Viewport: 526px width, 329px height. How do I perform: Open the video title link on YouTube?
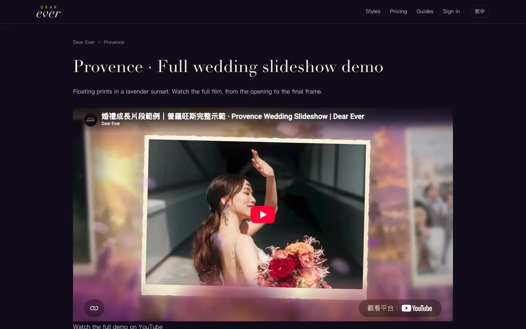pyautogui.click(x=233, y=116)
